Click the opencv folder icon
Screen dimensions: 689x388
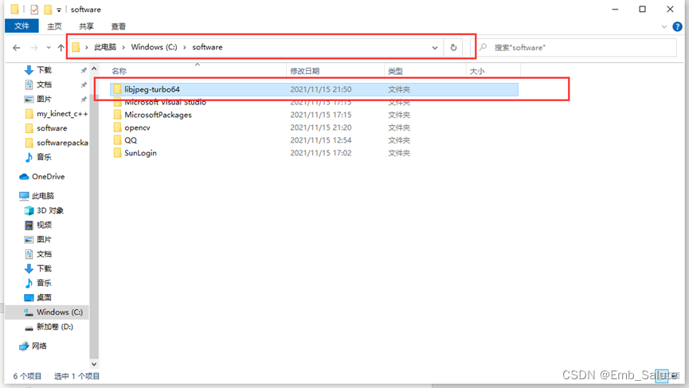click(117, 127)
